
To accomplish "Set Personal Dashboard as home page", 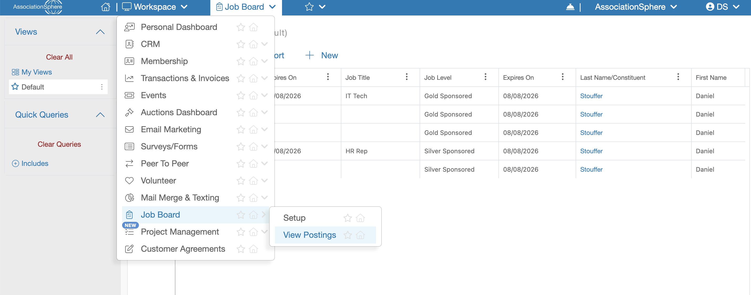I will [x=253, y=27].
